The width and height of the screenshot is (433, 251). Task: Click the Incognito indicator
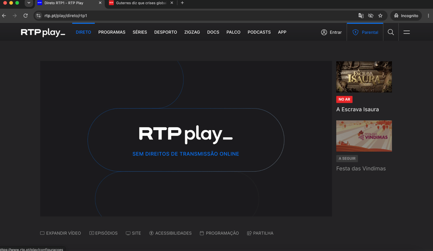click(406, 16)
